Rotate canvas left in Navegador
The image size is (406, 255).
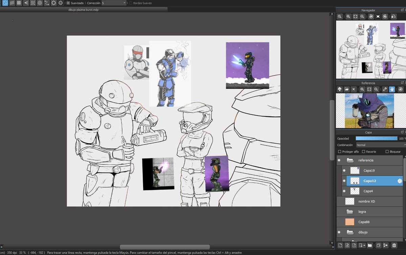point(371,16)
